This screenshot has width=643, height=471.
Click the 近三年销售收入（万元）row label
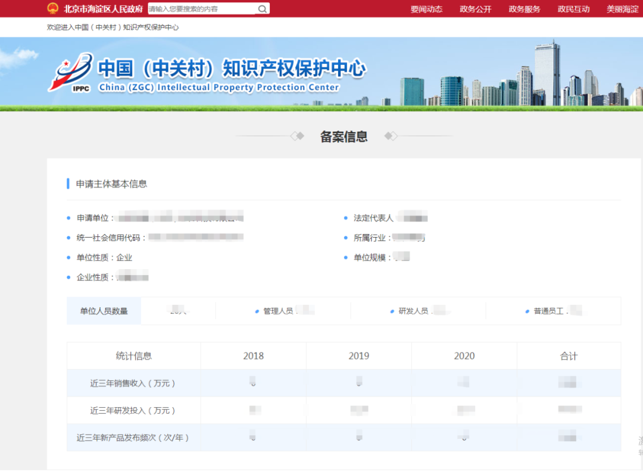[x=133, y=383]
